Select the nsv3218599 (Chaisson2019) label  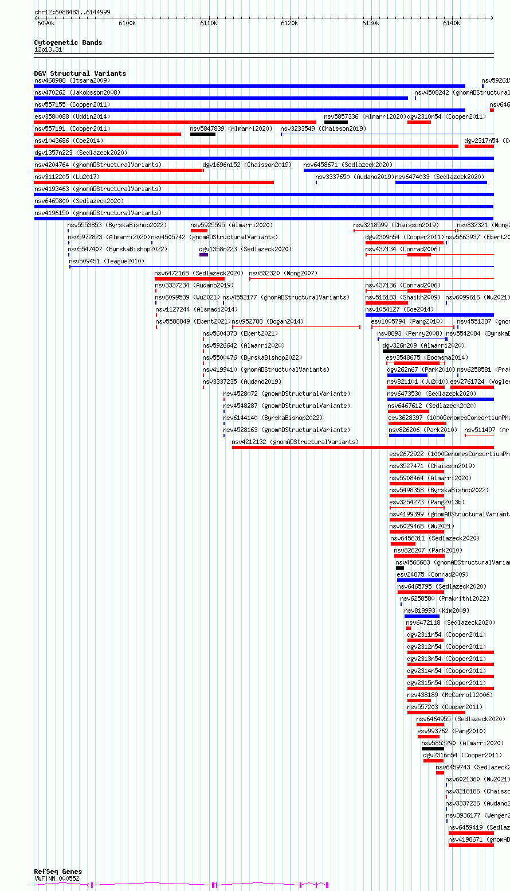(396, 225)
